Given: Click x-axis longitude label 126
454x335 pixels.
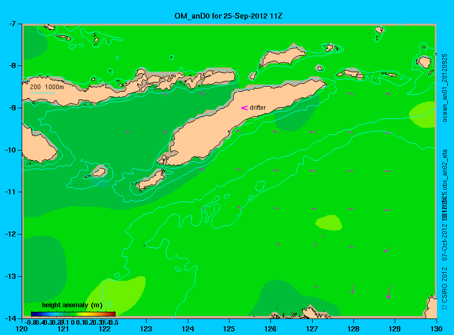Looking at the screenshot, I should tap(271, 329).
